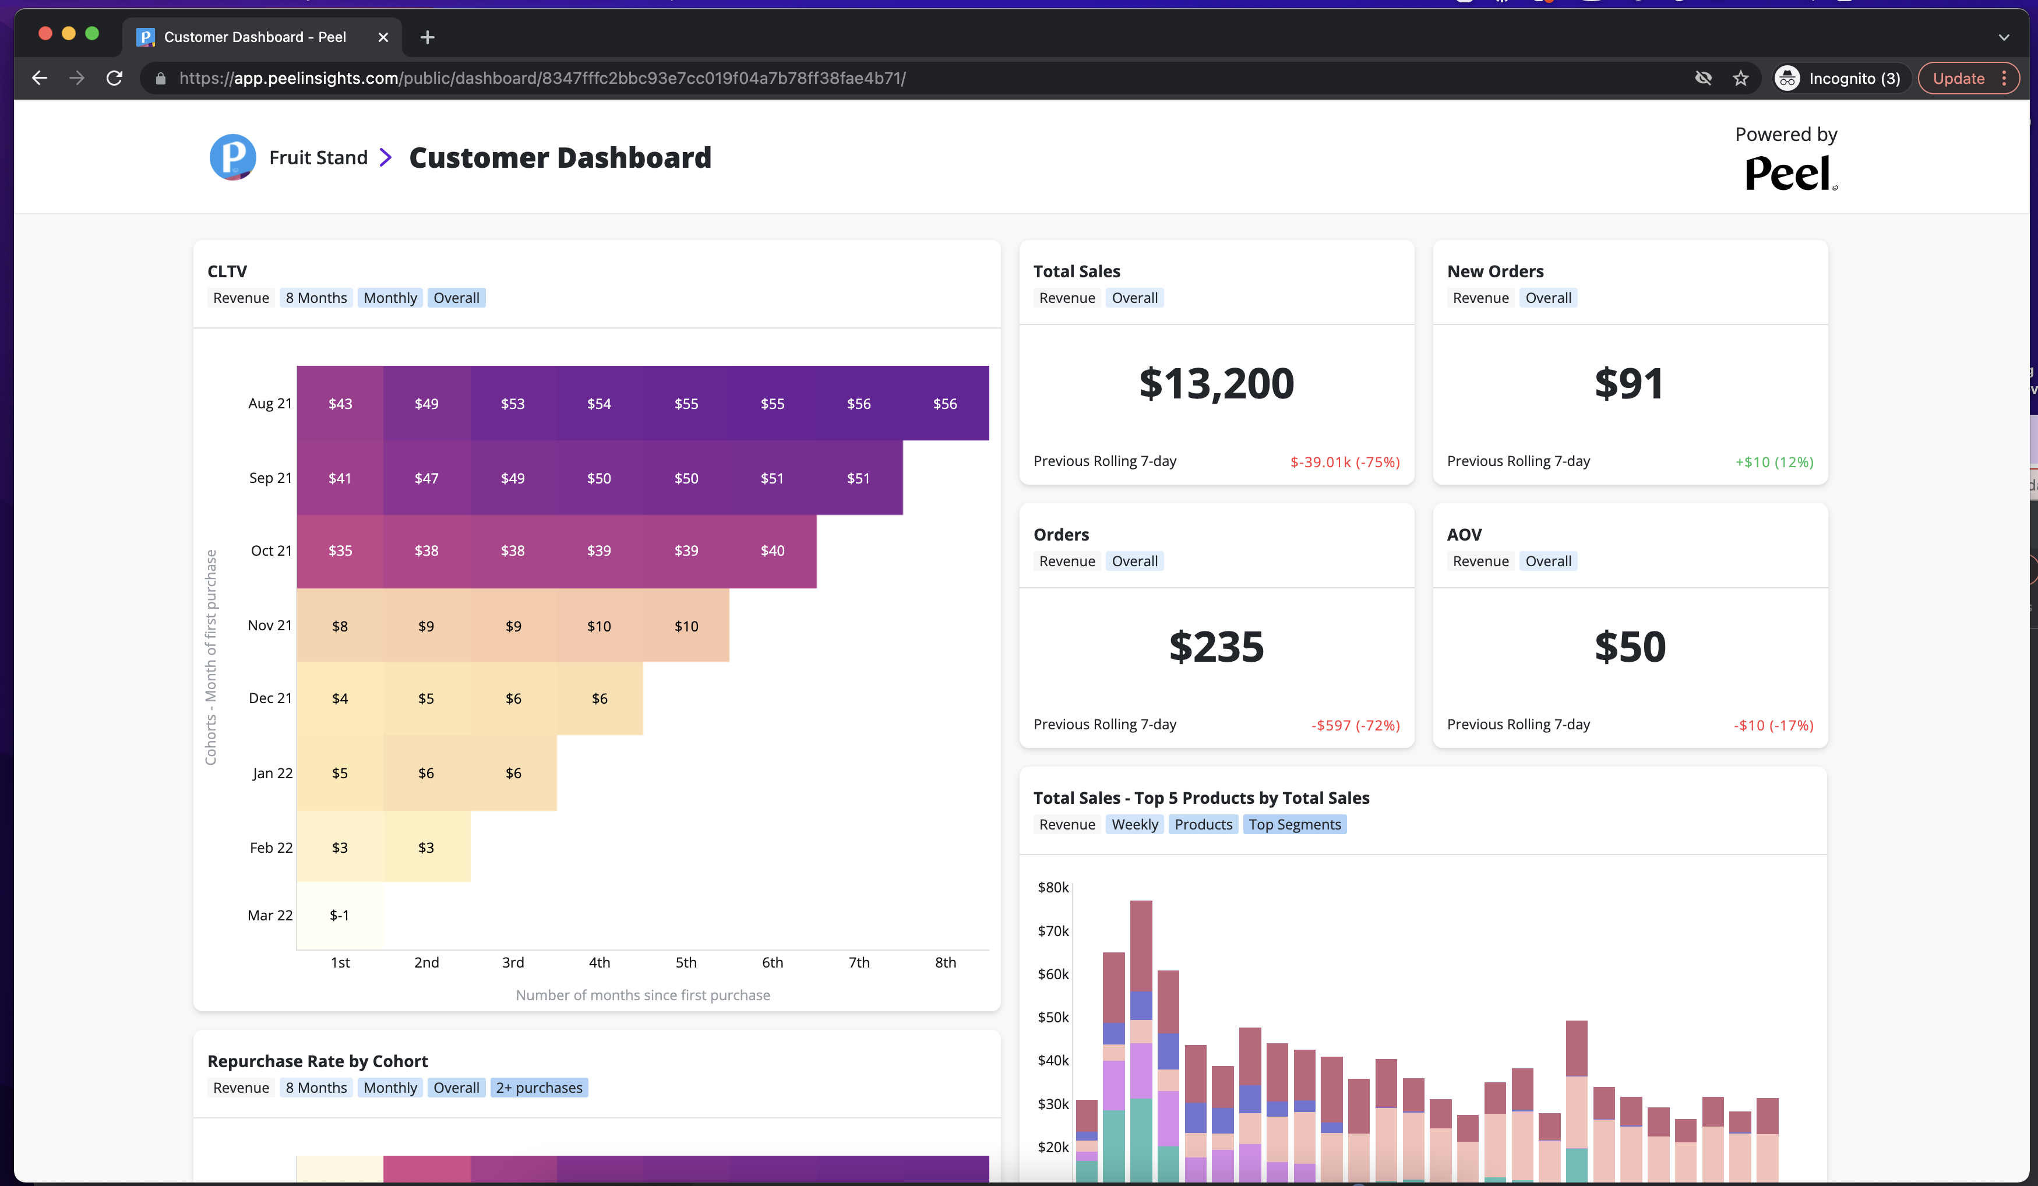Click the Peel P logo next to Fruit Stand

click(233, 157)
